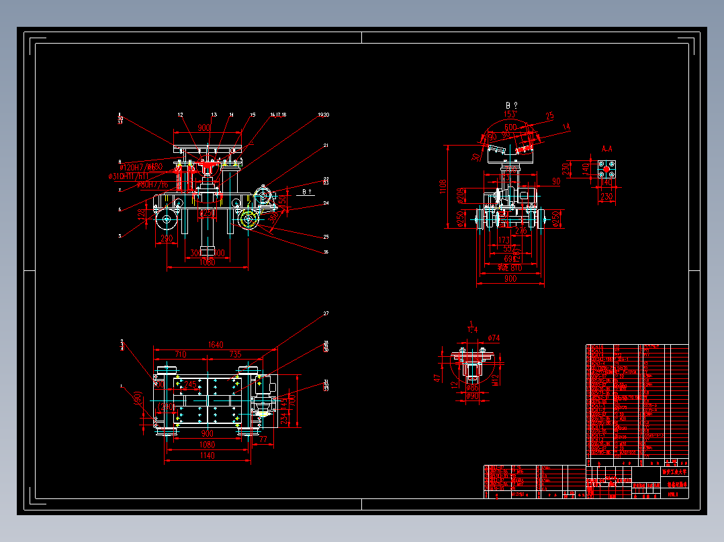Click the 276 dimension in side view
The image size is (724, 542).
point(521,231)
